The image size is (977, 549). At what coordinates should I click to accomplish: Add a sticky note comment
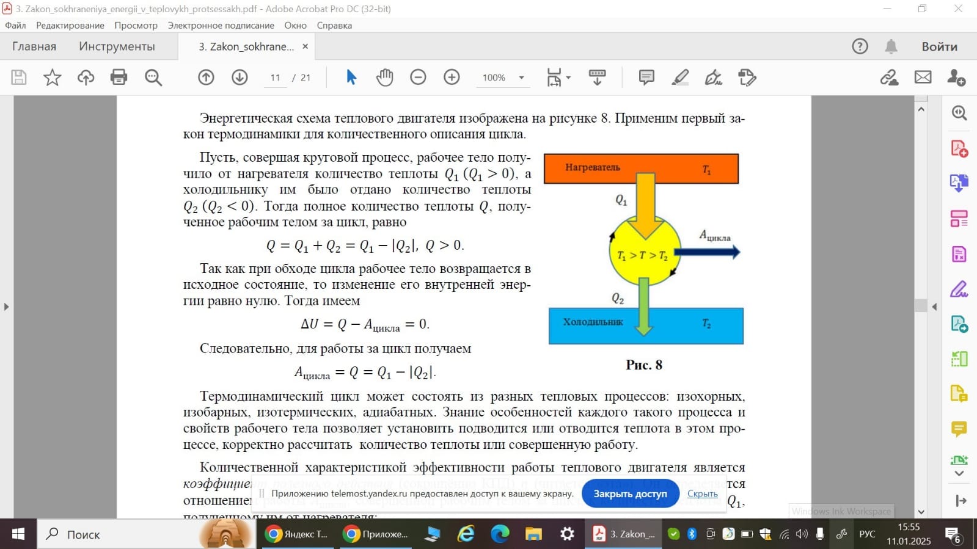click(x=646, y=78)
